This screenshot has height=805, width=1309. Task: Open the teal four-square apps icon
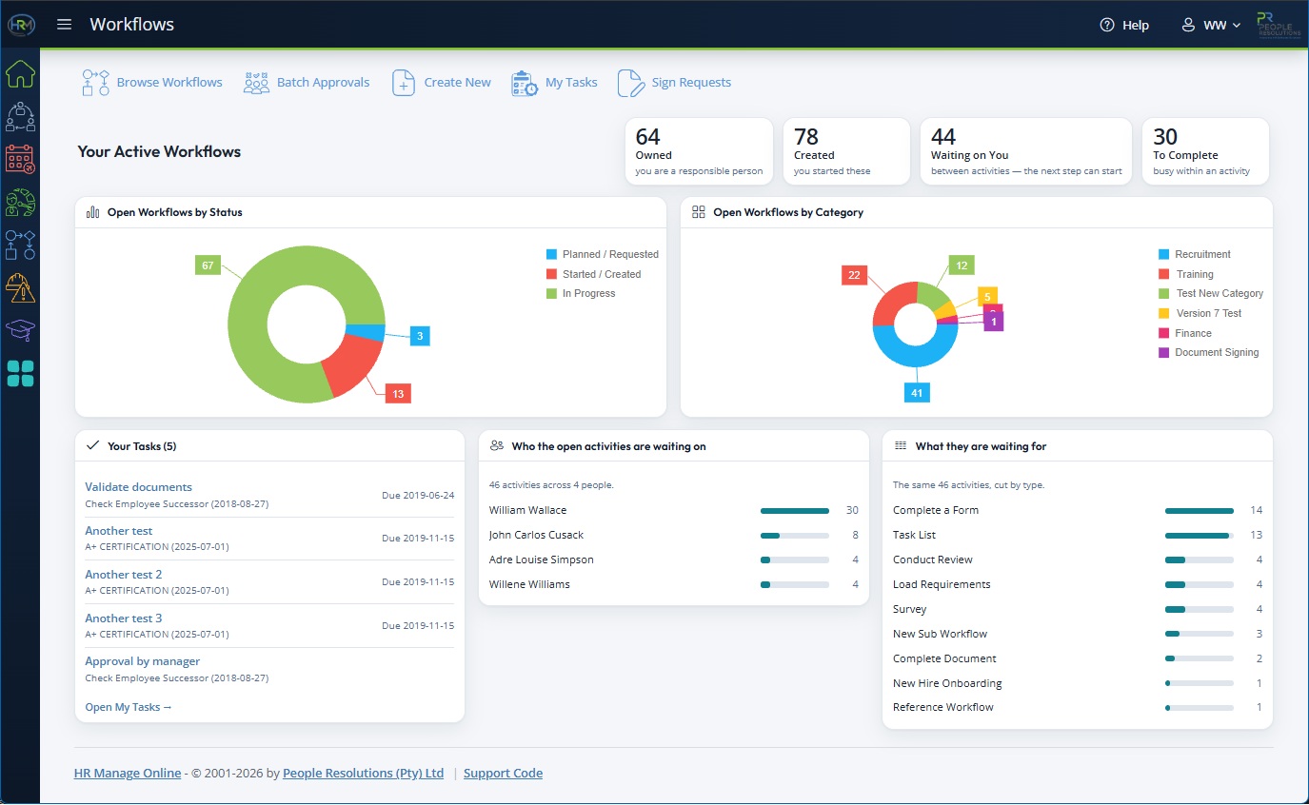point(20,374)
